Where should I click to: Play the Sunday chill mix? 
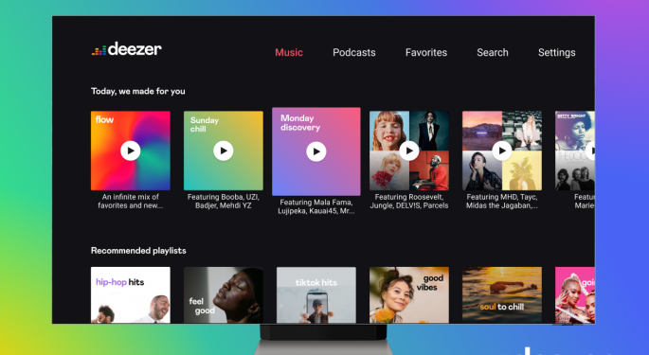(223, 151)
